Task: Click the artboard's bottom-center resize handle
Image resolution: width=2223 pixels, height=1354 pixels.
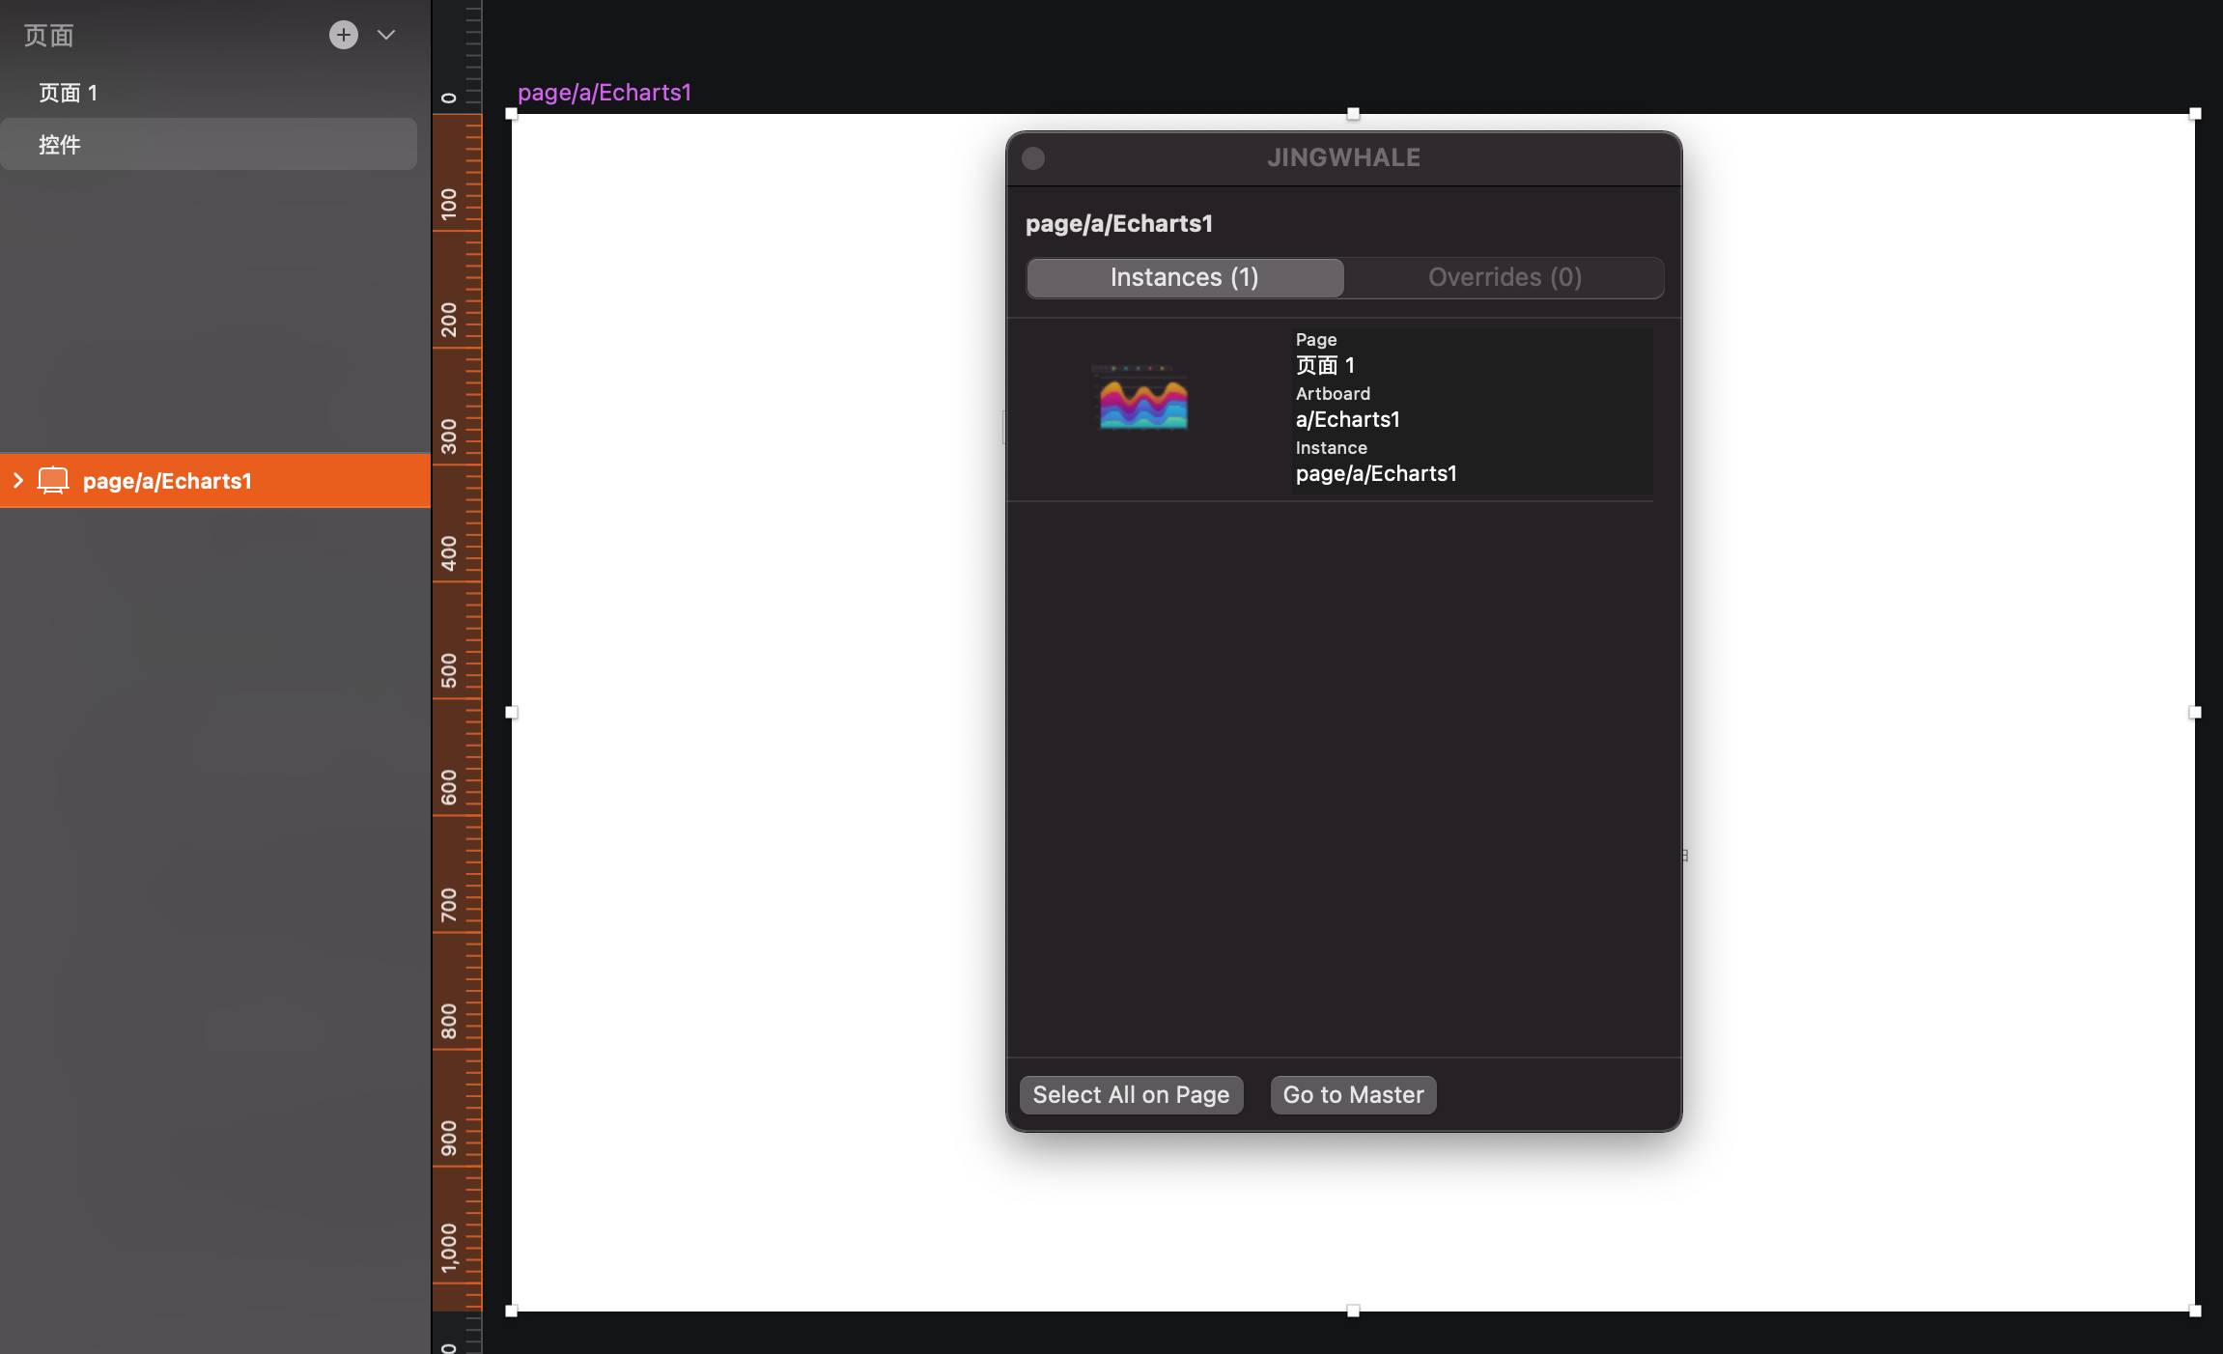Action: pos(1353,1311)
